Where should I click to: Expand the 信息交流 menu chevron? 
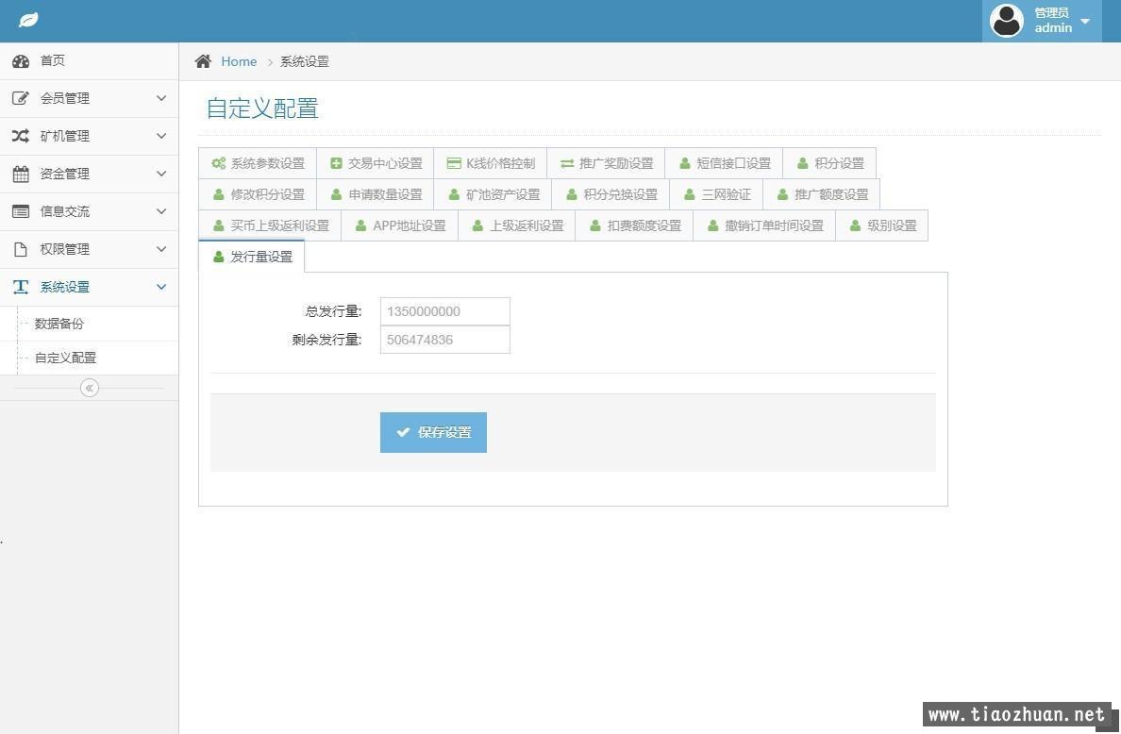[161, 211]
